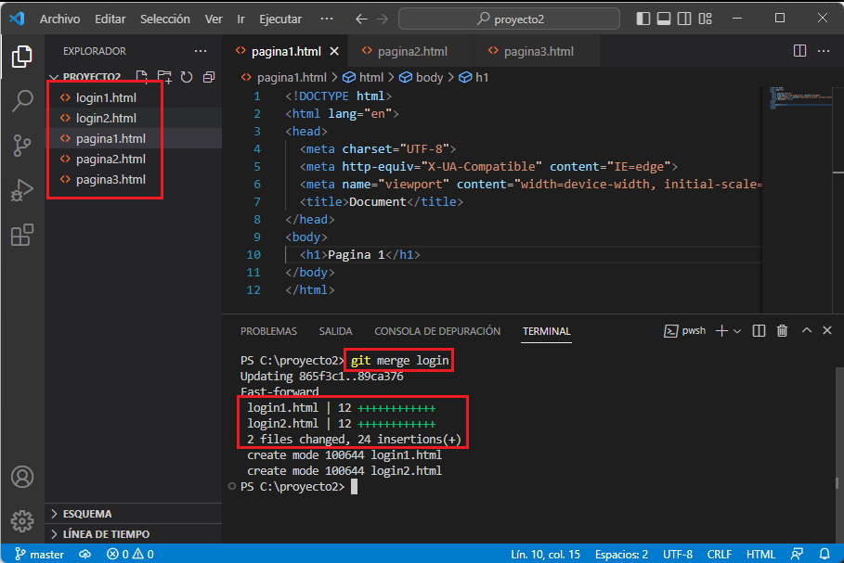Open the feedback icon in status bar

tap(797, 554)
